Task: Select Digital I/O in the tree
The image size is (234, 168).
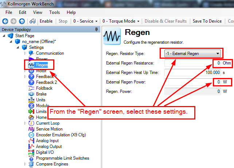Action: tap(45, 152)
